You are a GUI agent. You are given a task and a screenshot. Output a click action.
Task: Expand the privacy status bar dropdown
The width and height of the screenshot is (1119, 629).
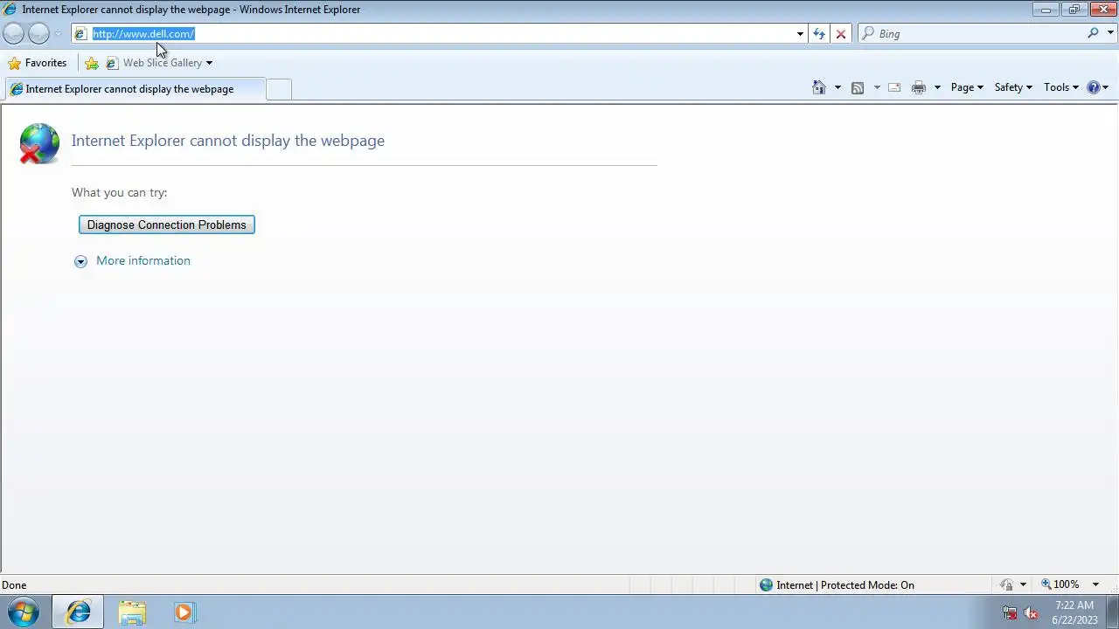pyautogui.click(x=1023, y=585)
